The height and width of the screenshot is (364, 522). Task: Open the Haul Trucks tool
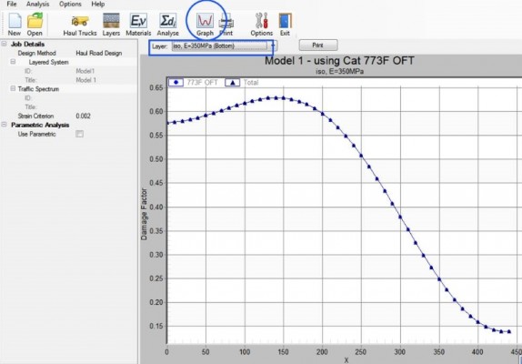click(x=80, y=25)
